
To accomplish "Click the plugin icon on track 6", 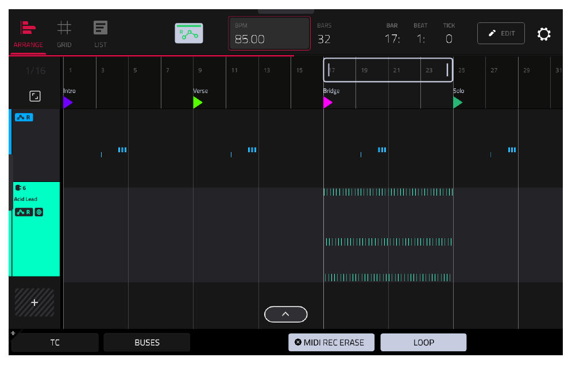I will click(18, 188).
